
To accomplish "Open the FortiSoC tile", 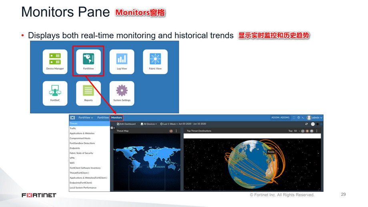I will pos(55,93).
